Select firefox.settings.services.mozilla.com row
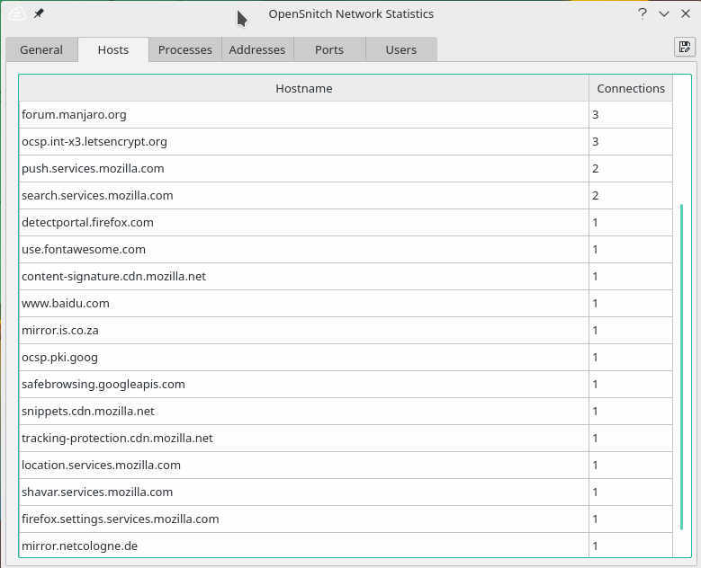 (346, 519)
